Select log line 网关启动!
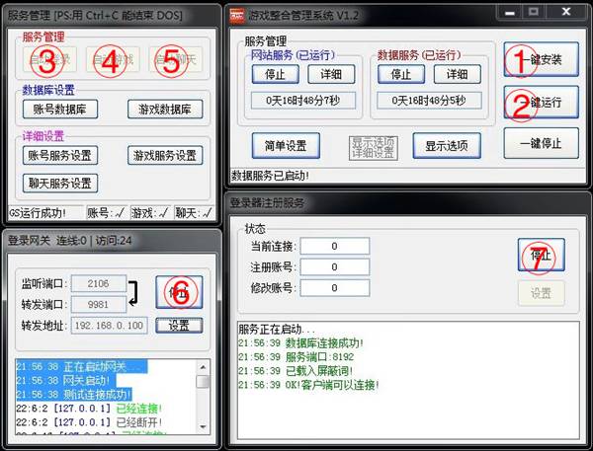This screenshot has height=451, width=593. 66,380
